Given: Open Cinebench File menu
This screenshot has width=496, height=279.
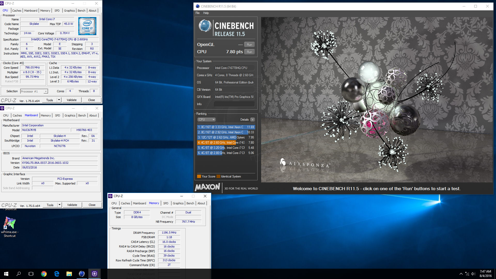Looking at the screenshot, I should pos(197,13).
